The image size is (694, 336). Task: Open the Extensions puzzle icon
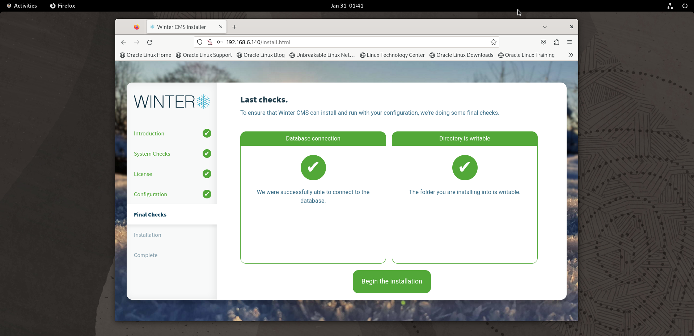coord(557,42)
